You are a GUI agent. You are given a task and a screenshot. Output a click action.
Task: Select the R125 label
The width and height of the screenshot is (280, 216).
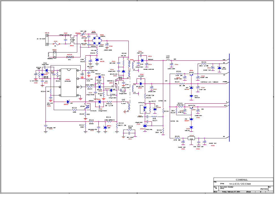click(x=177, y=136)
